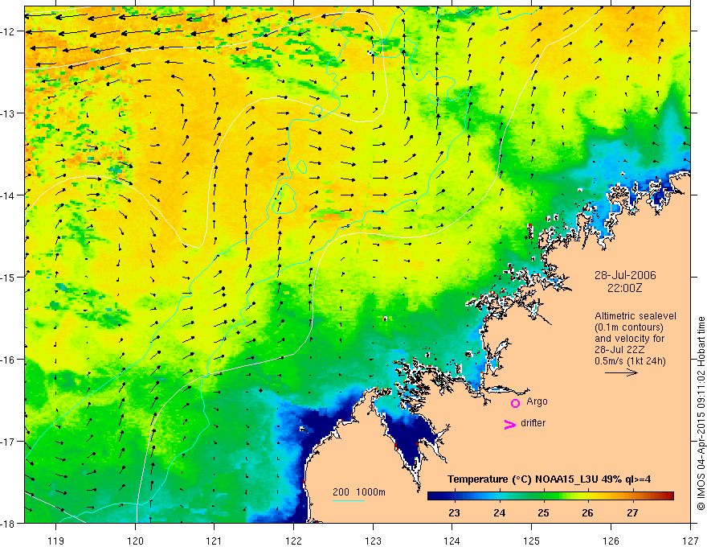The height and width of the screenshot is (547, 707).
Task: Click the 'Altimetric sealevel' text
Action: [x=635, y=316]
